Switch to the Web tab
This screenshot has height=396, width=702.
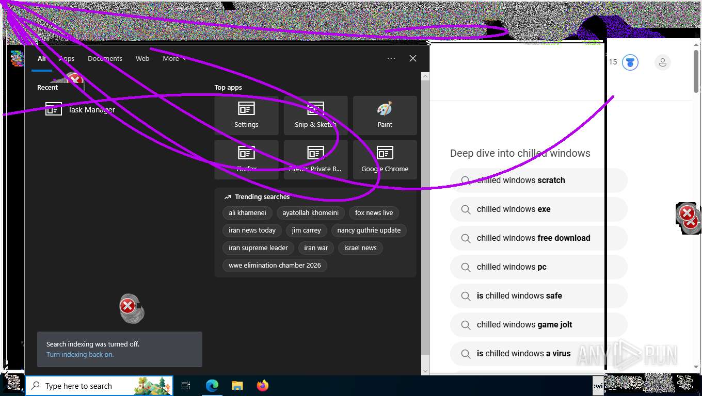coord(142,59)
